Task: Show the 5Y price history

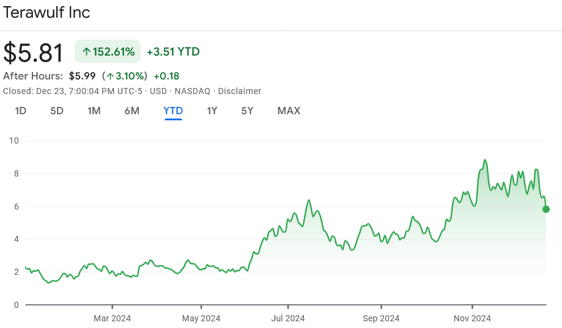Action: tap(247, 111)
